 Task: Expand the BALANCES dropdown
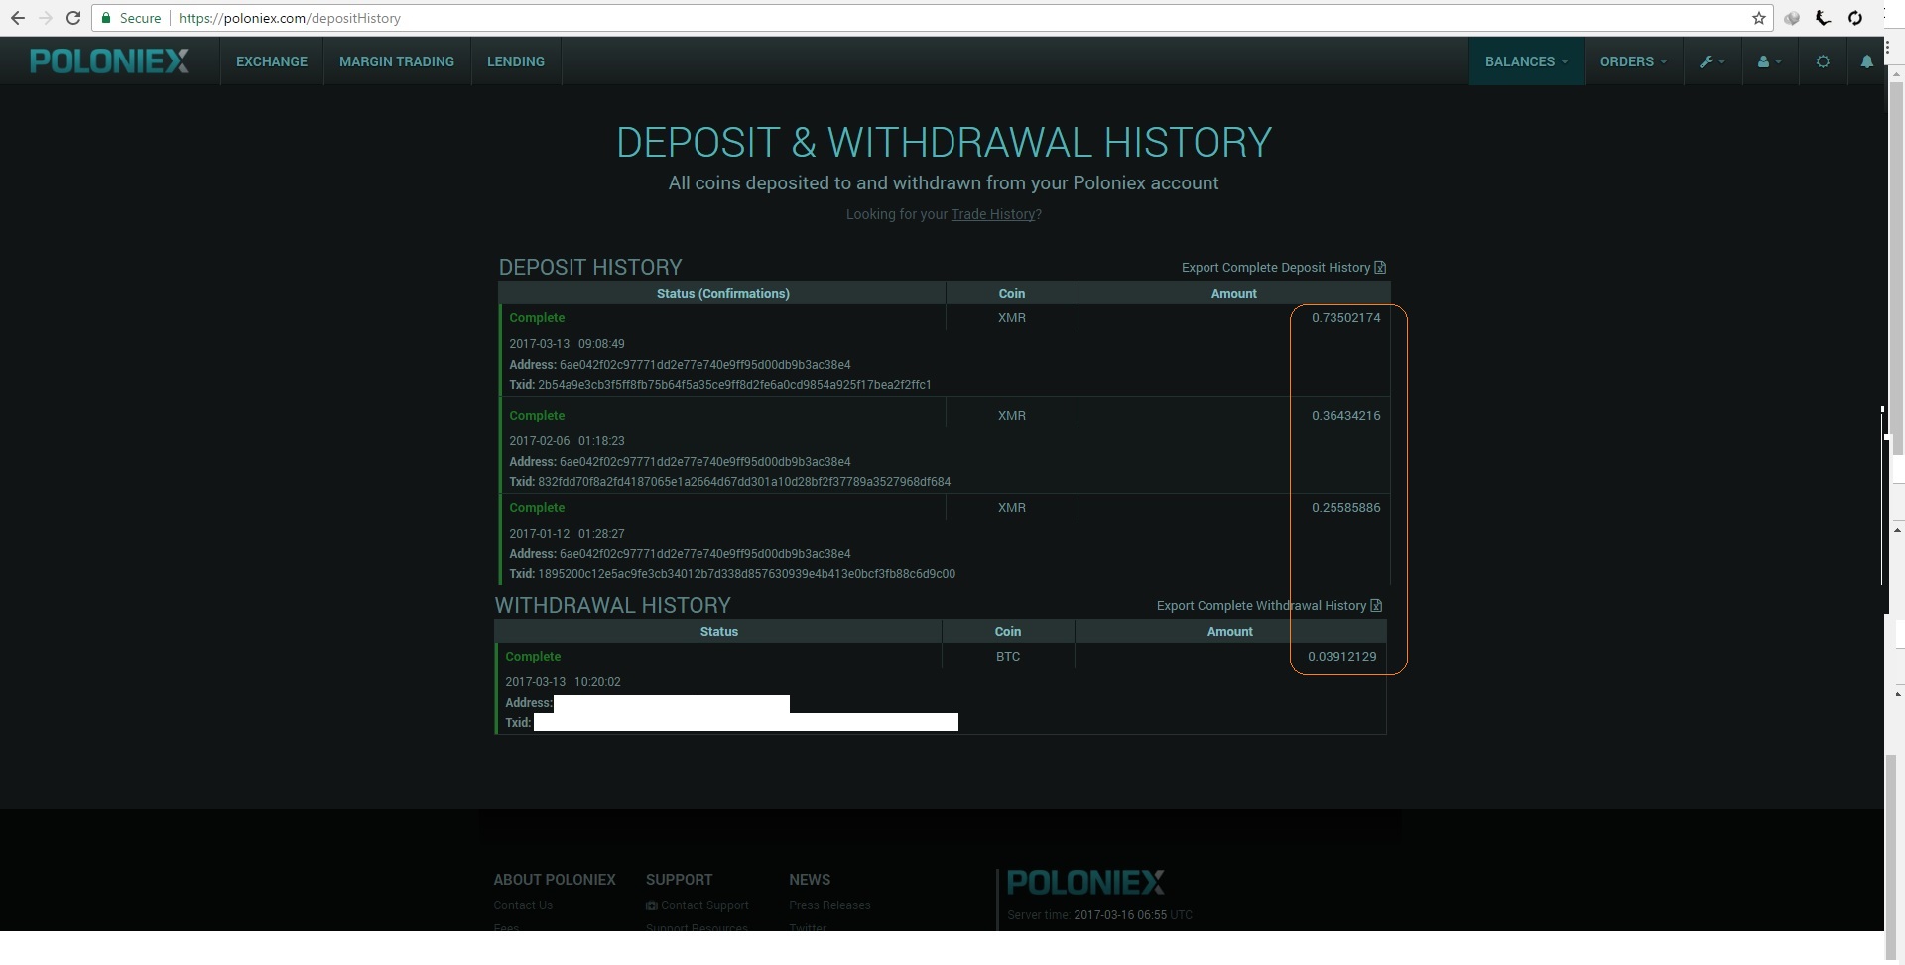click(x=1526, y=61)
